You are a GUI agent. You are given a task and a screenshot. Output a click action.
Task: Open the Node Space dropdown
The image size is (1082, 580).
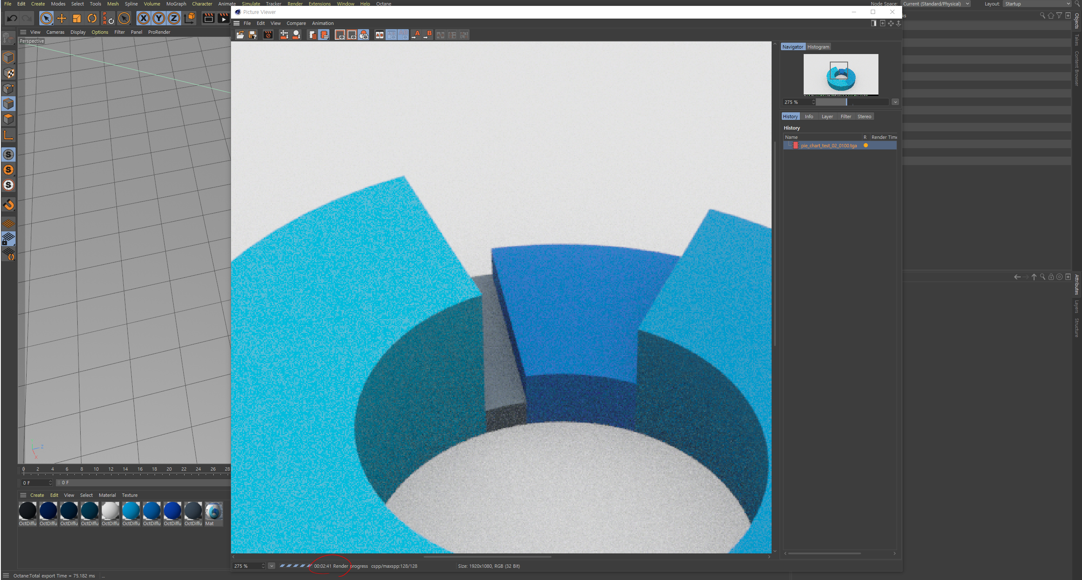pos(935,4)
